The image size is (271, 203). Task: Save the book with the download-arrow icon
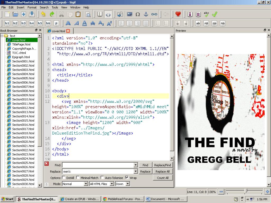coord(32,14)
